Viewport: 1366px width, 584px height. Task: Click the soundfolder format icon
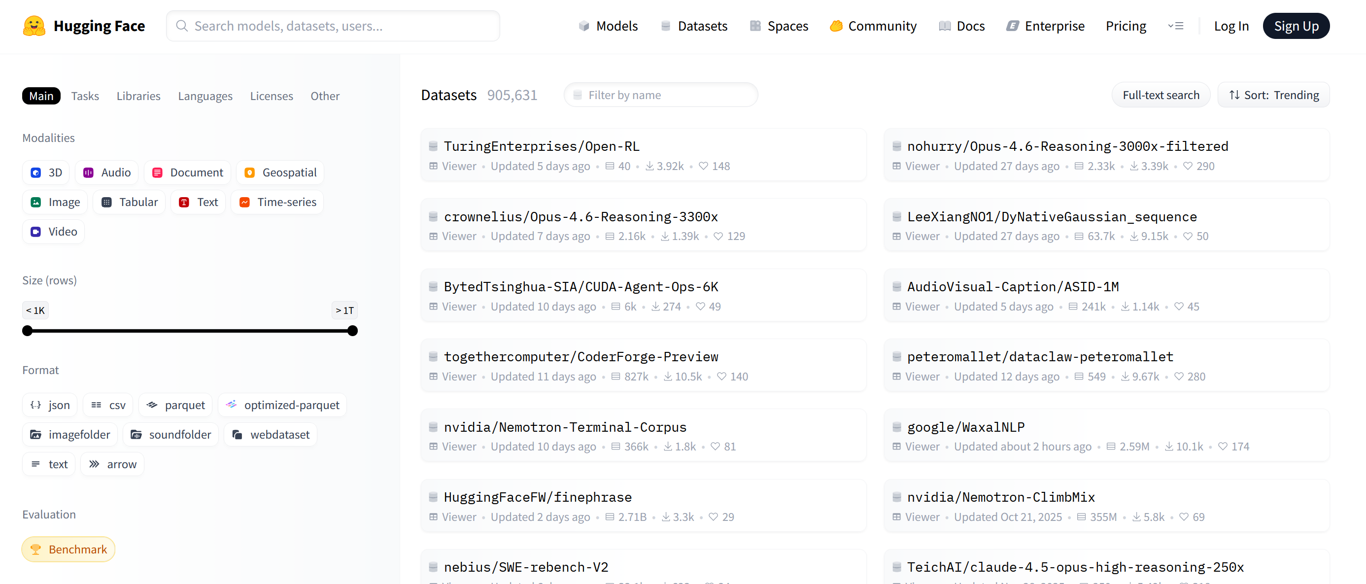pyautogui.click(x=137, y=434)
